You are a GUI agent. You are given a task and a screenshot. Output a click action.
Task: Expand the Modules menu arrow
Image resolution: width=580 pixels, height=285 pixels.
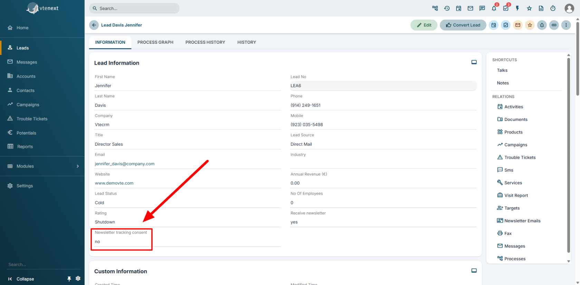pyautogui.click(x=78, y=166)
